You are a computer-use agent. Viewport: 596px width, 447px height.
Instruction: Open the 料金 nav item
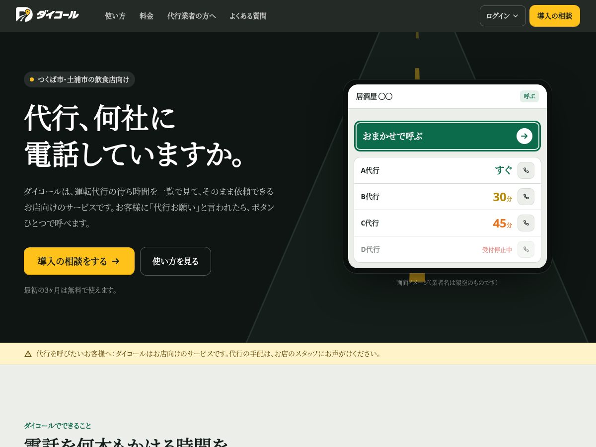(147, 16)
